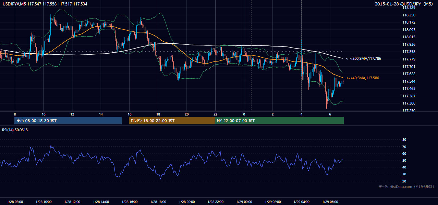The image size is (438, 205).
Task: Click price axis value 118.015
Action: pyautogui.click(x=409, y=37)
